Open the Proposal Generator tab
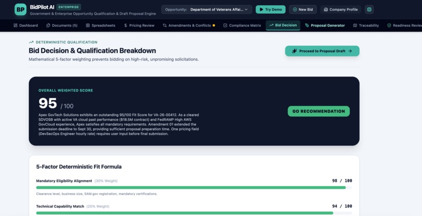Image resolution: width=422 pixels, height=216 pixels. [325, 25]
